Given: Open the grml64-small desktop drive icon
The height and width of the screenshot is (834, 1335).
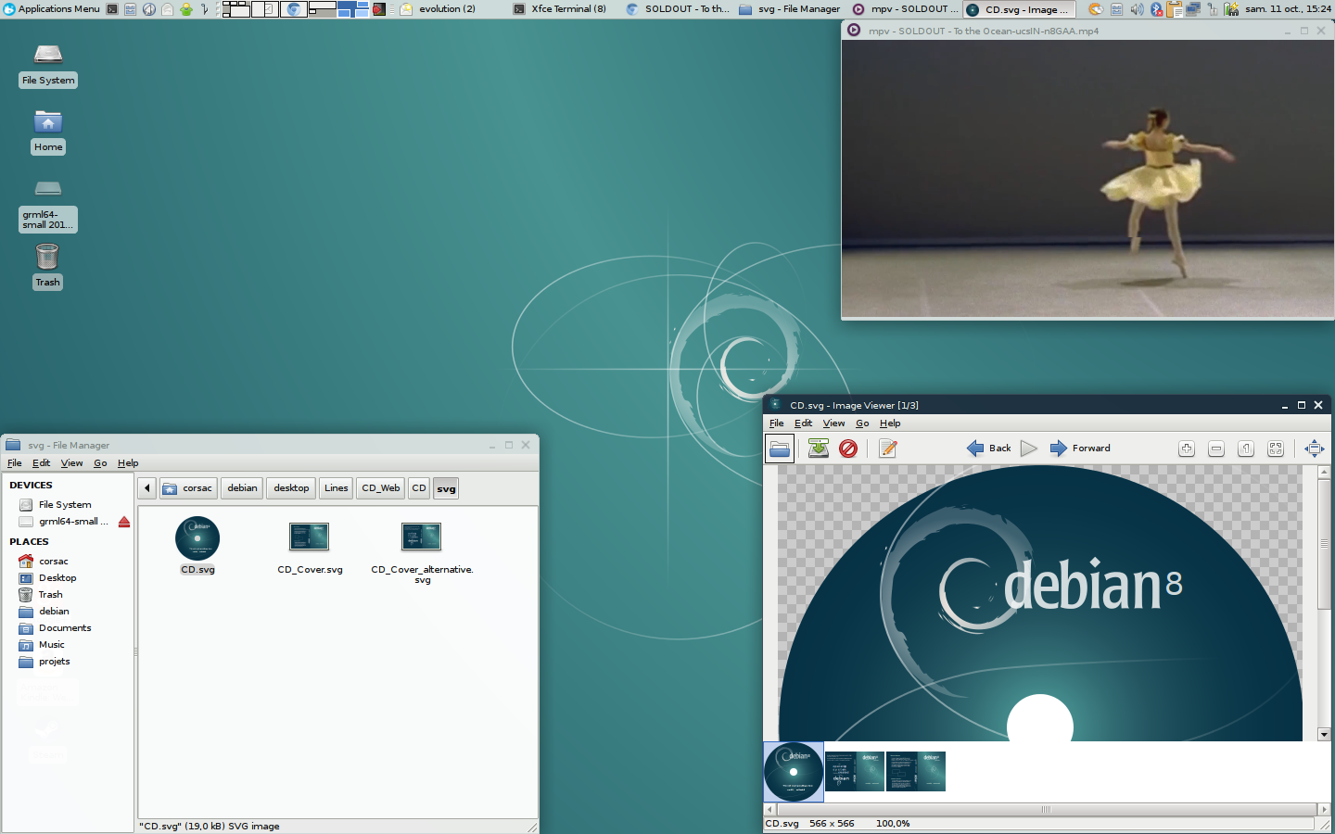Looking at the screenshot, I should 48,188.
